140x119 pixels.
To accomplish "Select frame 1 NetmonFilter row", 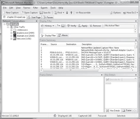I will click(87, 48).
